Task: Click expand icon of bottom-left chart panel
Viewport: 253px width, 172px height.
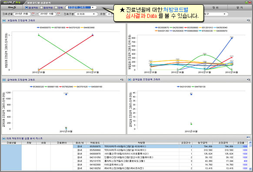Action: pyautogui.click(x=122, y=79)
